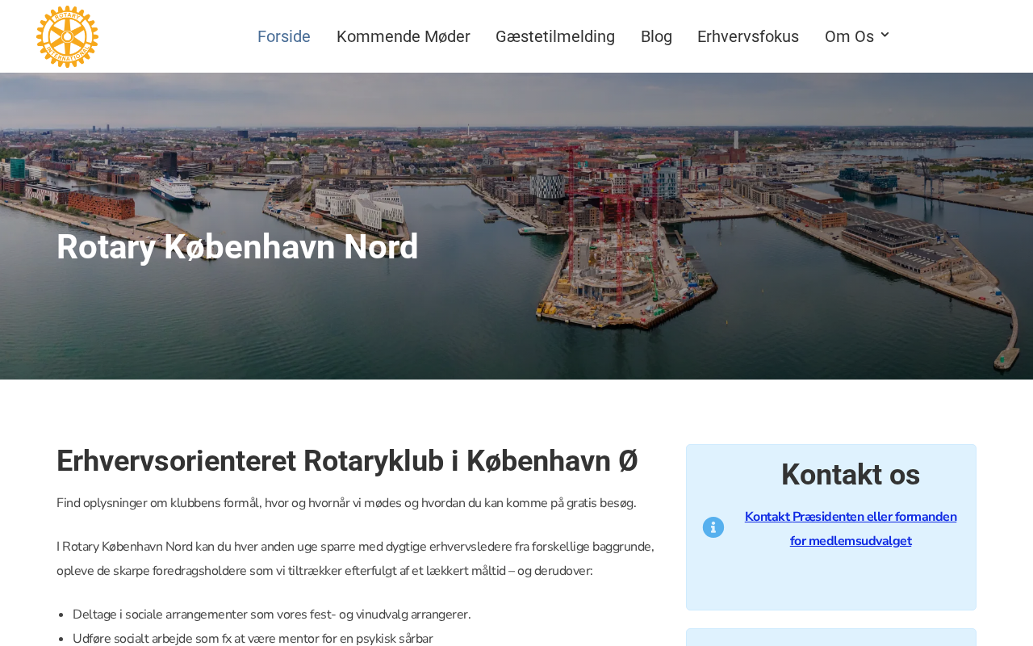Screen dimensions: 1033x646
Task: Select Erhvervsfokus in the navigation
Action: pyautogui.click(x=748, y=36)
